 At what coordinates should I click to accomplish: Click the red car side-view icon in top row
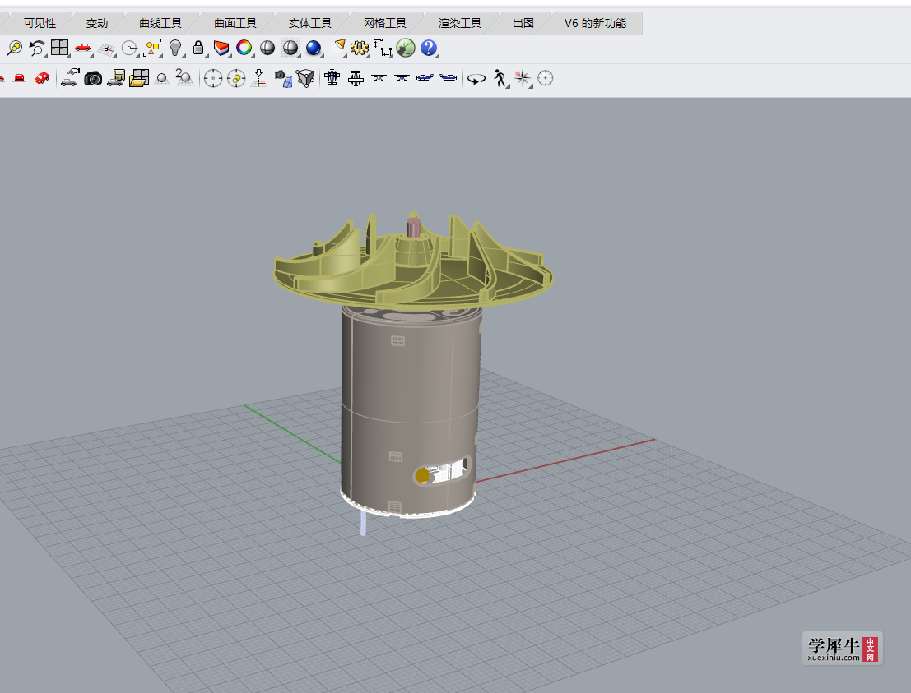coord(83,49)
